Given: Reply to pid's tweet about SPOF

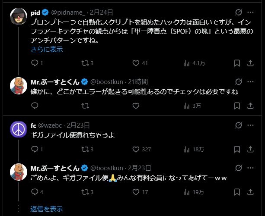Looking at the screenshot, I should click(35, 63).
